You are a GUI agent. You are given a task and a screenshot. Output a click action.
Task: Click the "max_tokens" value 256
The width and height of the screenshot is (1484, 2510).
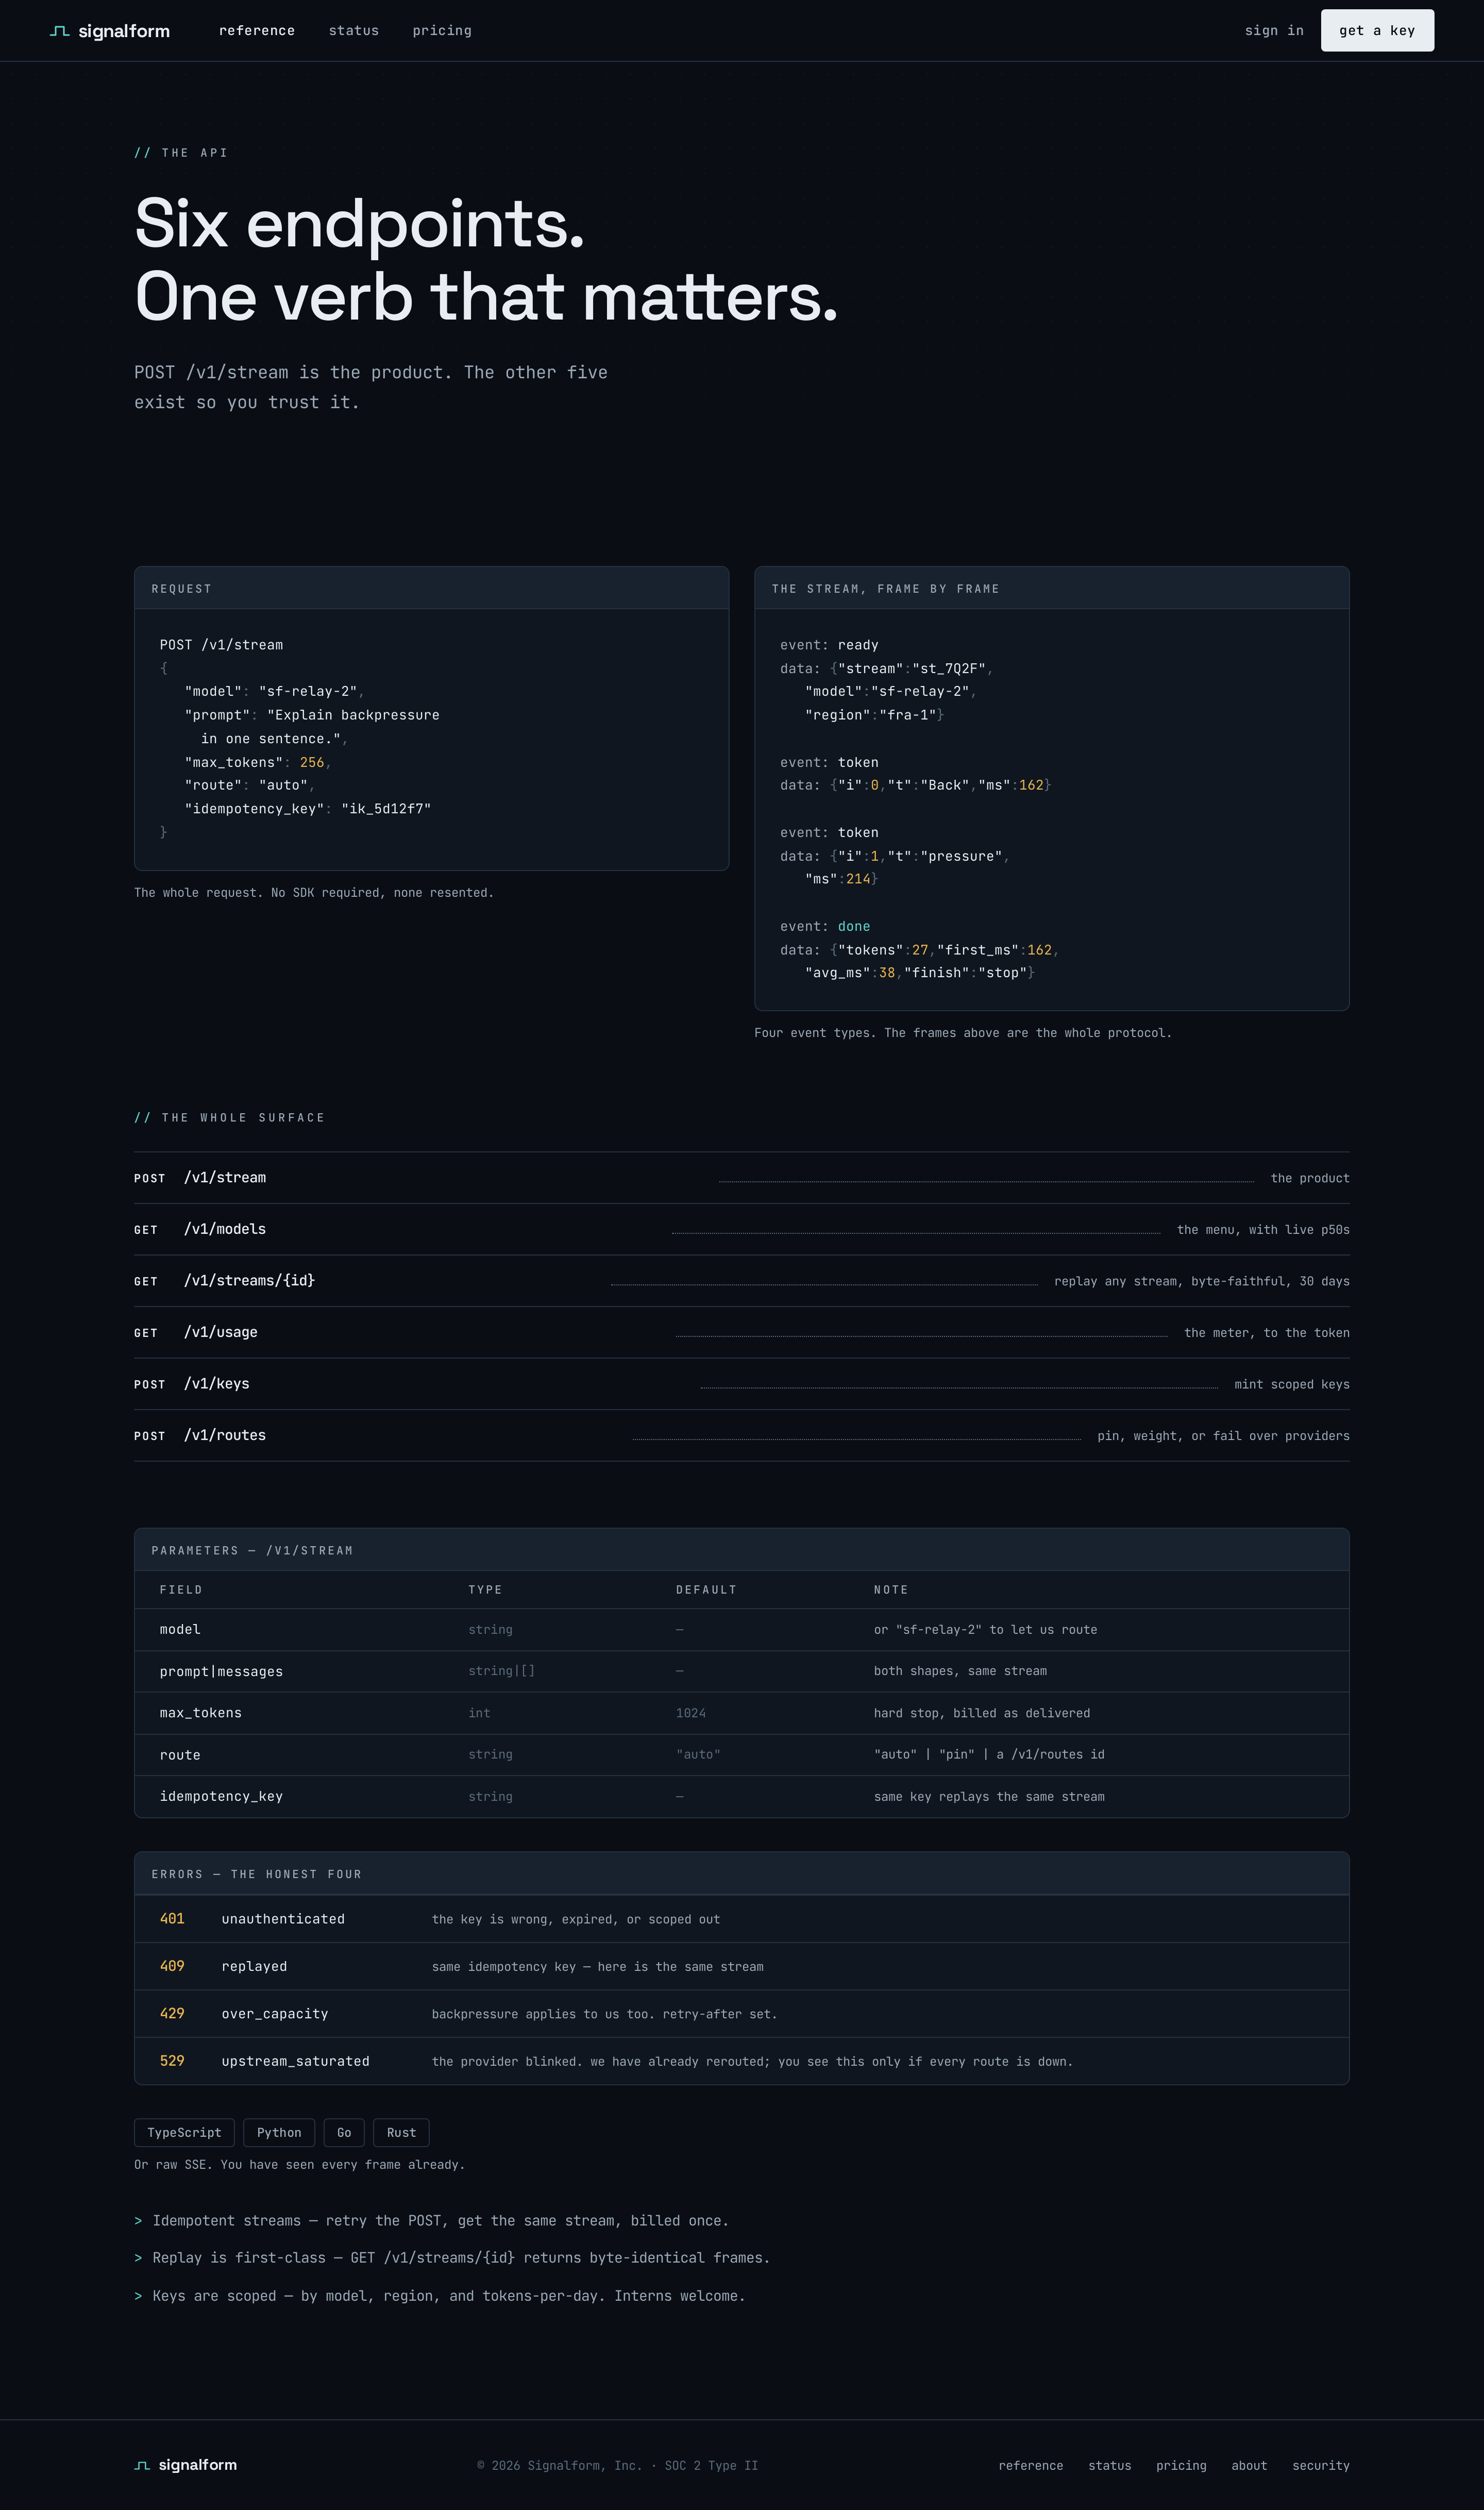[312, 762]
